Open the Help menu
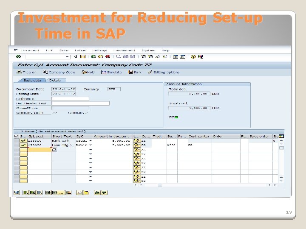This screenshot has height=229, width=306. point(165,50)
